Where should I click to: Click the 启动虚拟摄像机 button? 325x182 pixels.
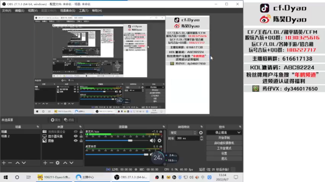coord(224,143)
